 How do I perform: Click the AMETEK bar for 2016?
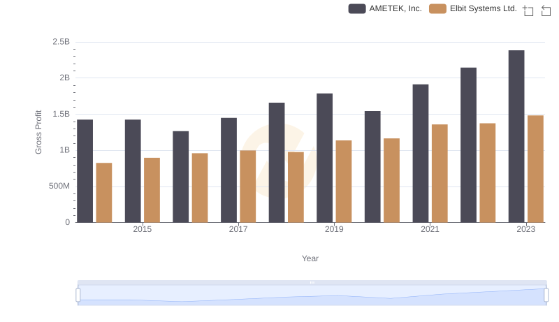(181, 177)
